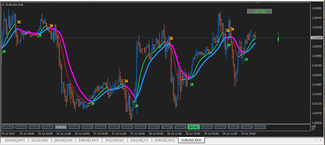Select the highlighted EURUSD symbol button
Image resolution: width=325 pixels, height=145 pixels.
tap(61, 127)
